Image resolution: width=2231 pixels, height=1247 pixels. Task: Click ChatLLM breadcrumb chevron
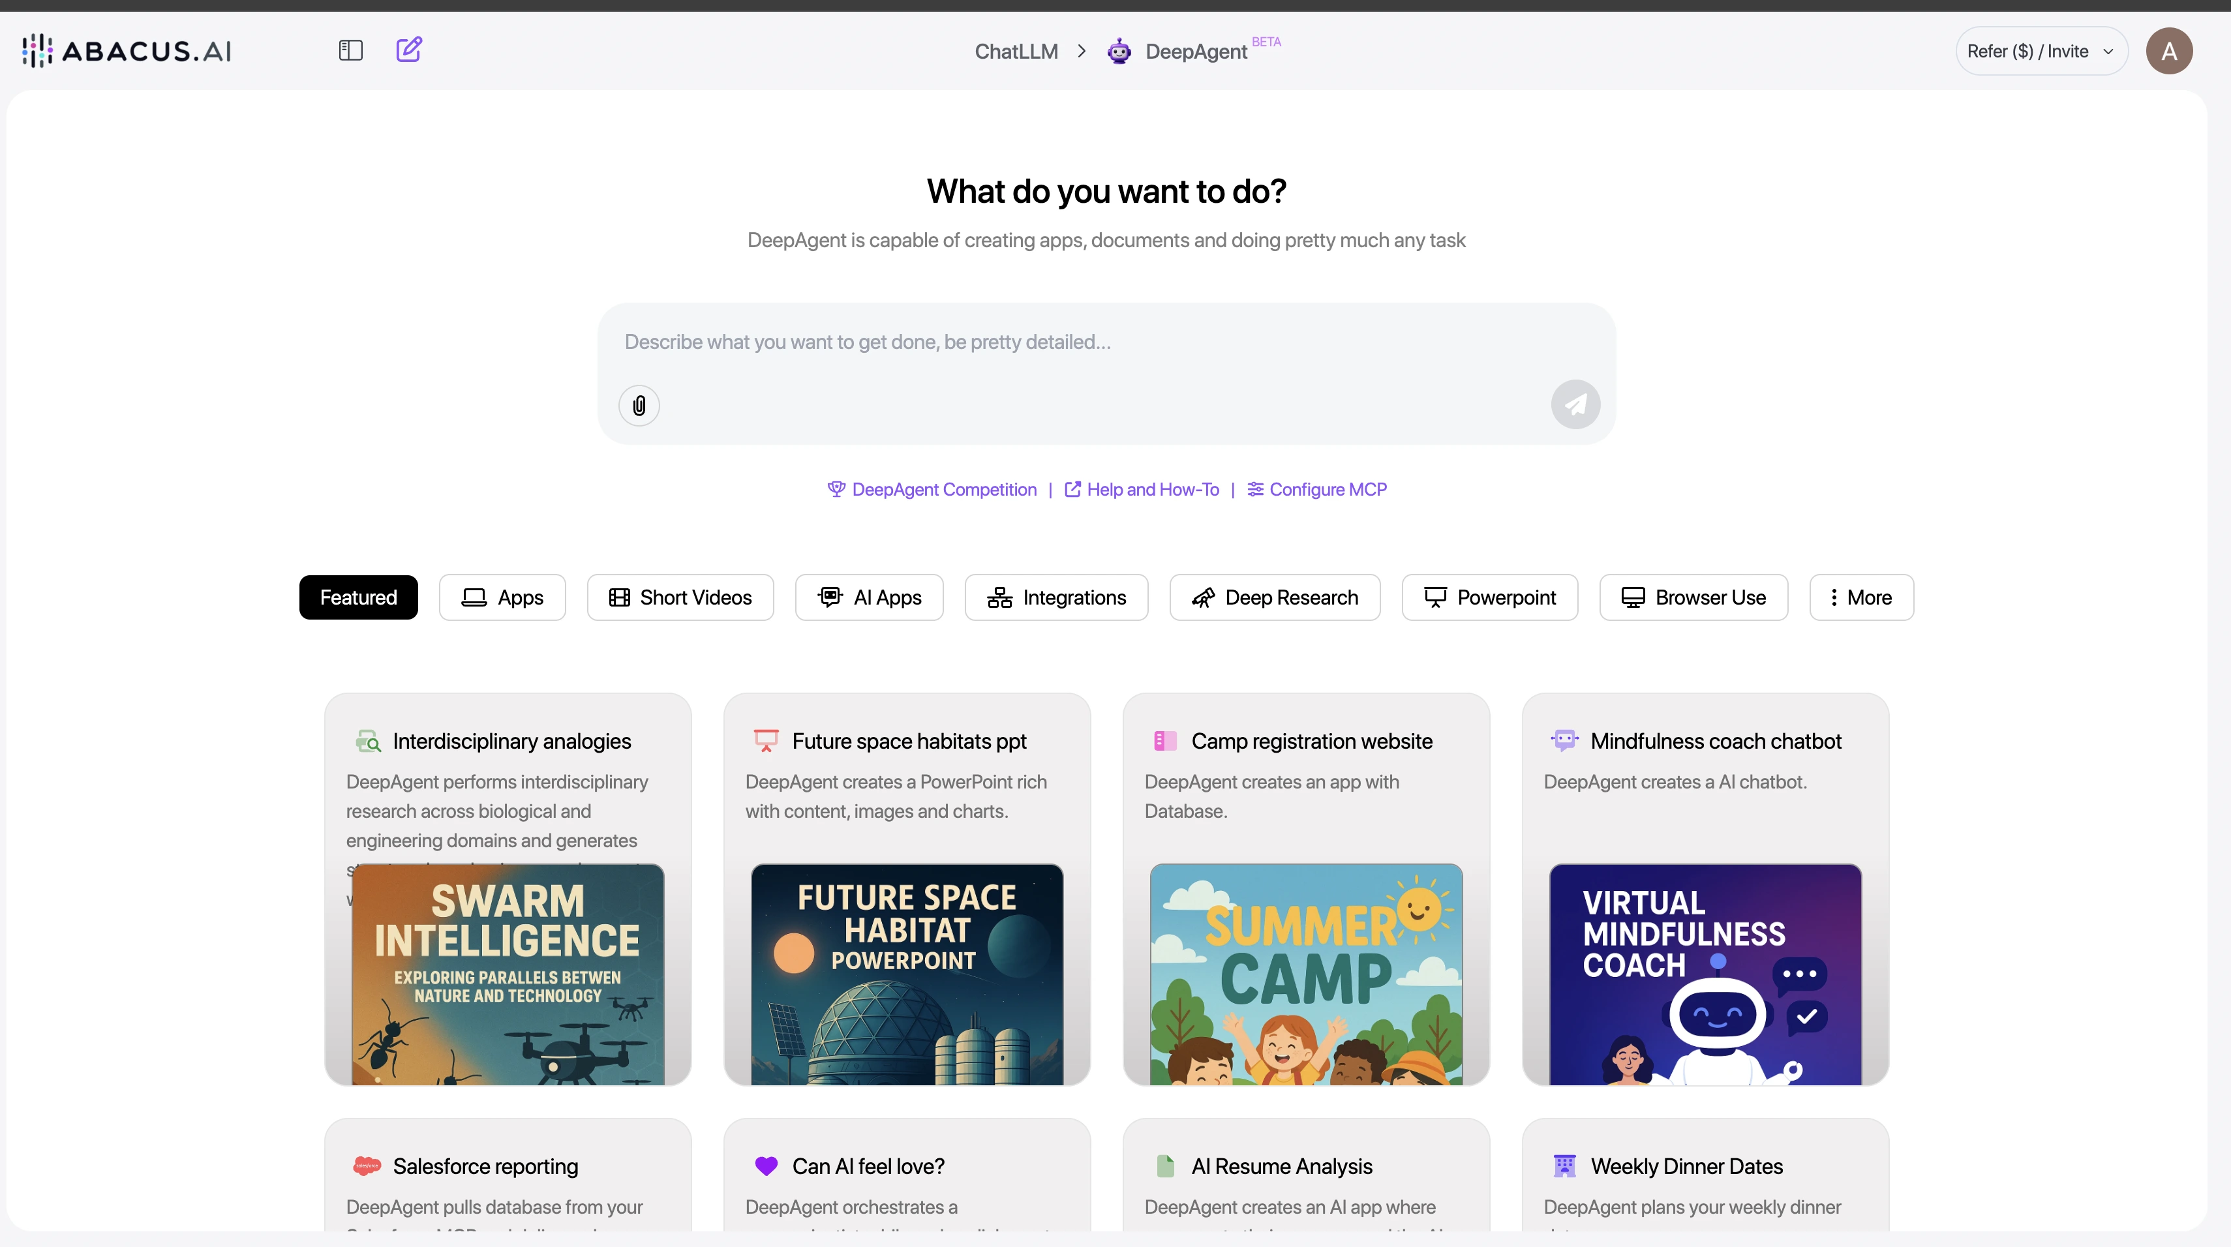(1082, 51)
